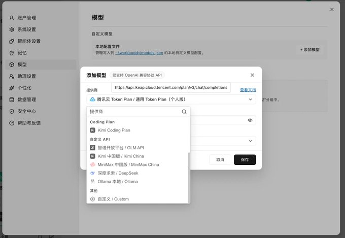Open 账户管理 account settings
This screenshot has height=238, width=345.
(41, 18)
